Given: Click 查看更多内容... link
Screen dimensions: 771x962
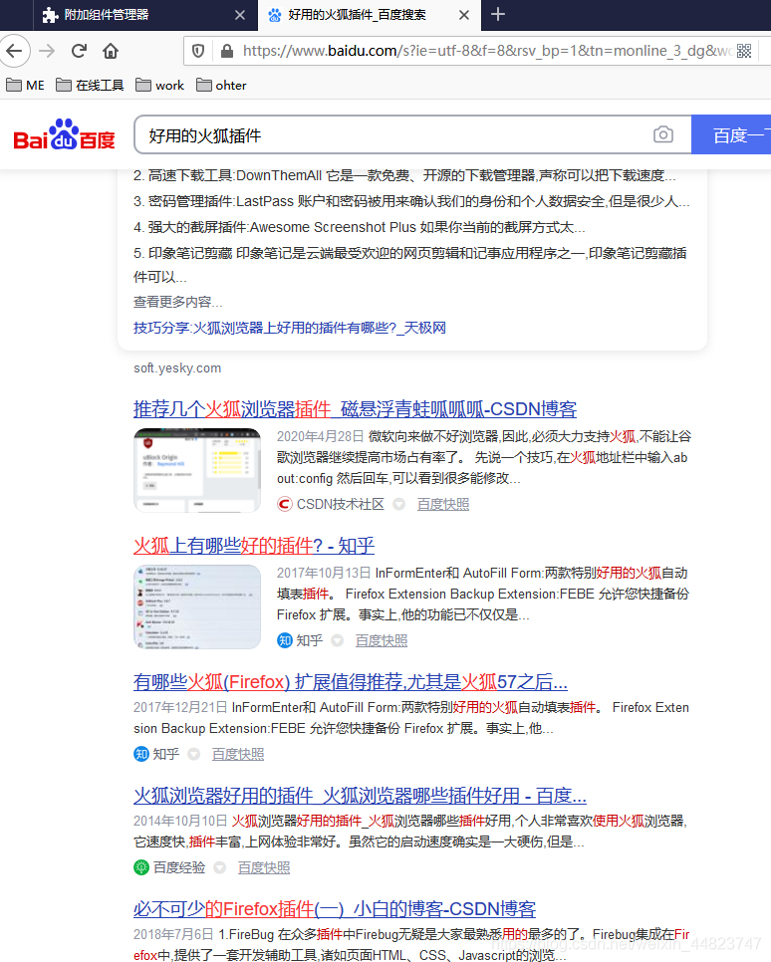Looking at the screenshot, I should (x=178, y=302).
